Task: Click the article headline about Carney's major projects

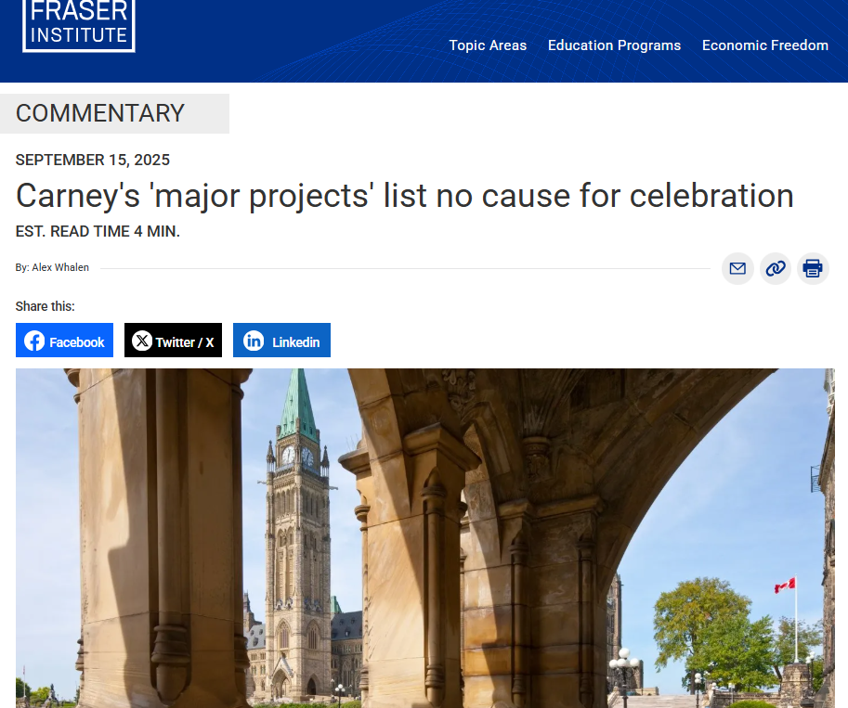Action: point(404,196)
